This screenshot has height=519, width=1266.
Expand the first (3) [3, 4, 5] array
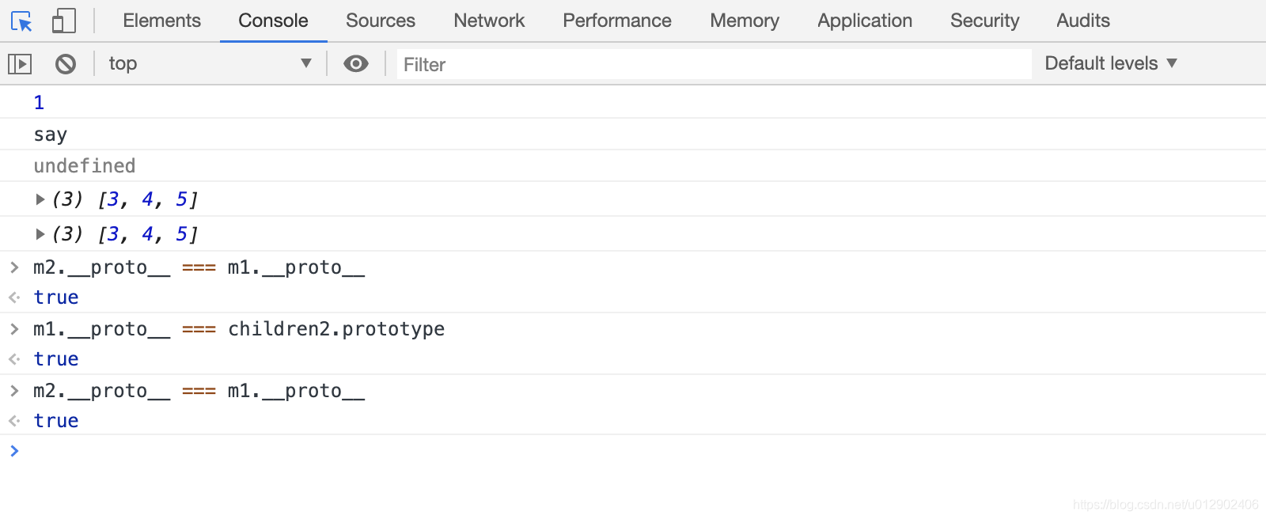[x=40, y=199]
